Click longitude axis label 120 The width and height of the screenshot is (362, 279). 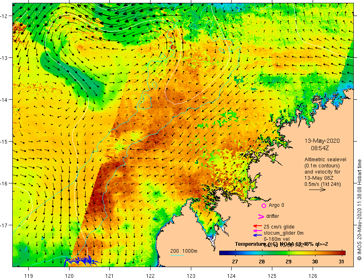point(69,276)
